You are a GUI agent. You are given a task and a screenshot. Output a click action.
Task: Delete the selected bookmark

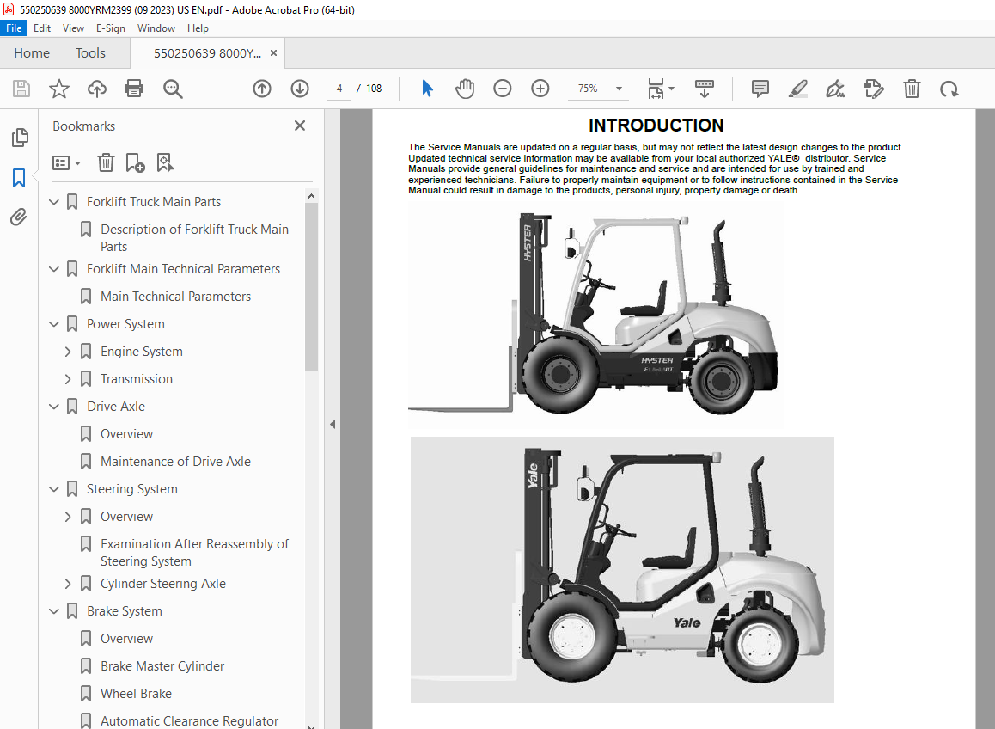(x=106, y=163)
